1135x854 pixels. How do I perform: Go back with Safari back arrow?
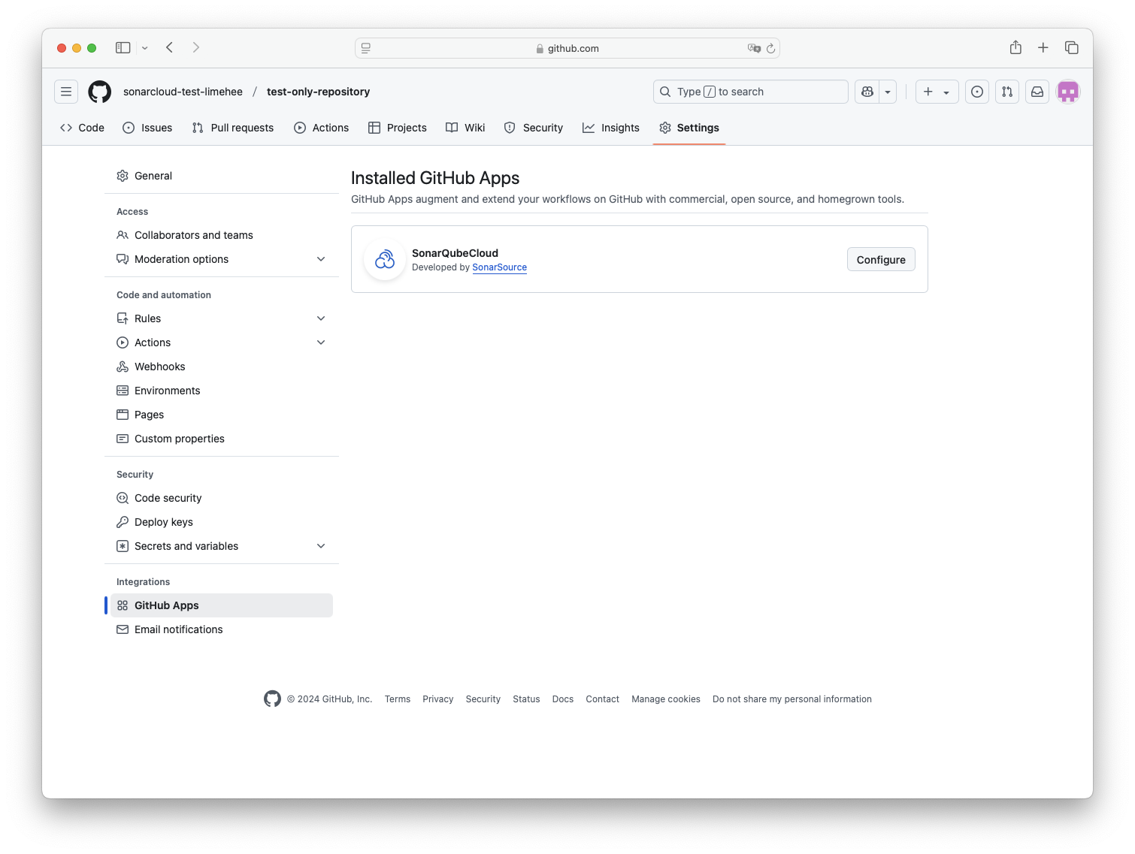click(170, 47)
